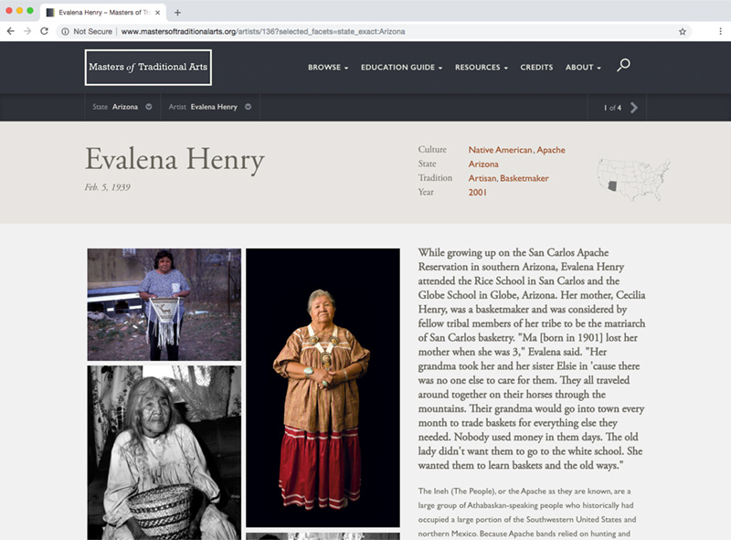This screenshot has height=540, width=731.
Task: Open the Chrome three-dot menu
Action: pos(721,31)
